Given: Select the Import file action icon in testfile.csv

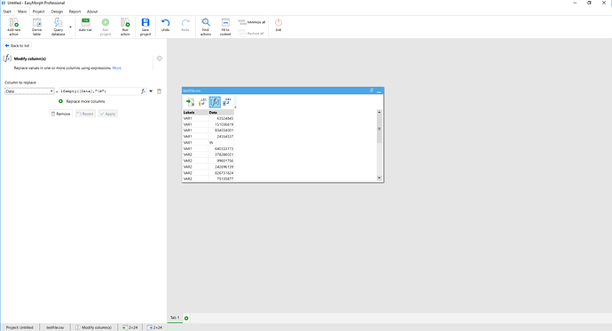Looking at the screenshot, I should click(190, 102).
